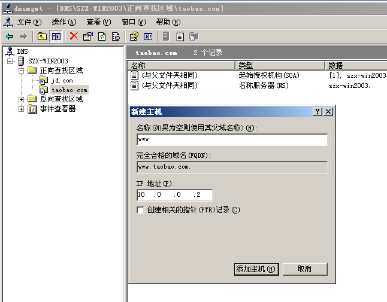
Task: Click the dialog help ? button
Action: point(318,112)
